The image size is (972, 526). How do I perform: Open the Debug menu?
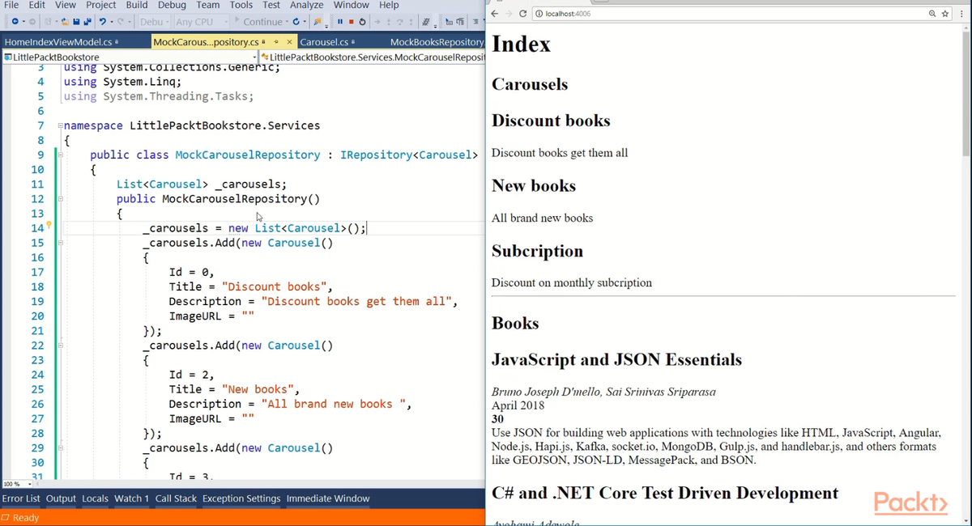point(172,5)
